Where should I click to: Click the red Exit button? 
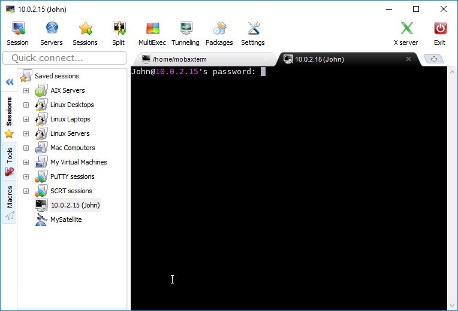(439, 33)
